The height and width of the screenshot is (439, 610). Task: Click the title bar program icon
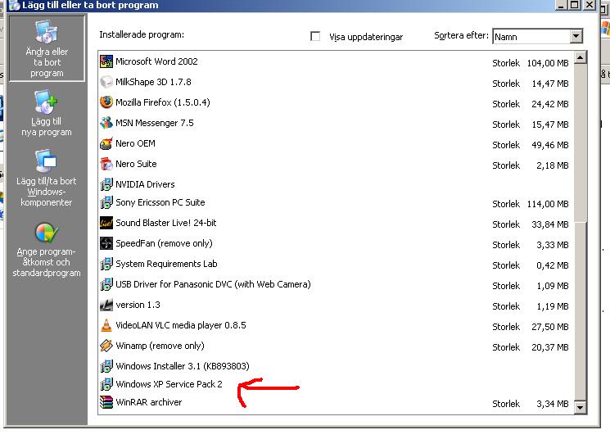point(15,6)
